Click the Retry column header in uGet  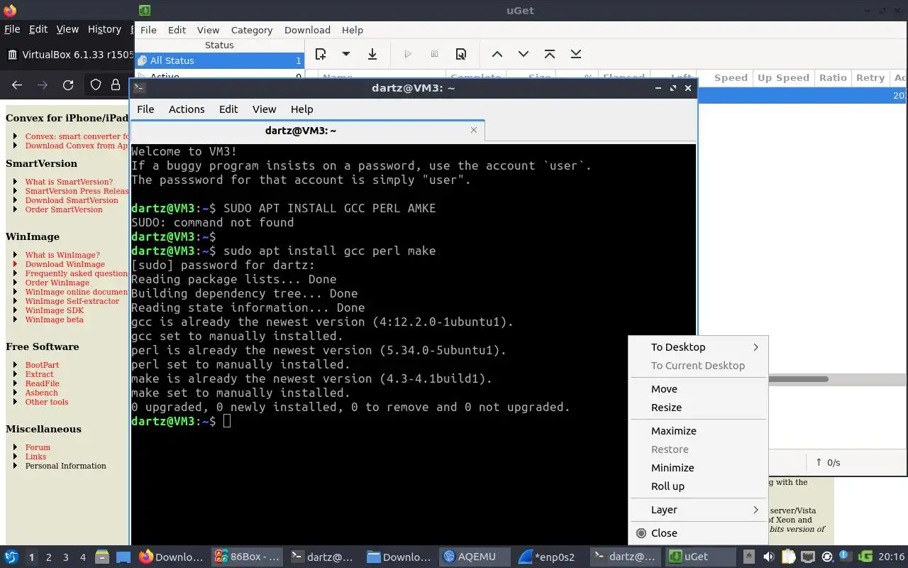click(870, 77)
